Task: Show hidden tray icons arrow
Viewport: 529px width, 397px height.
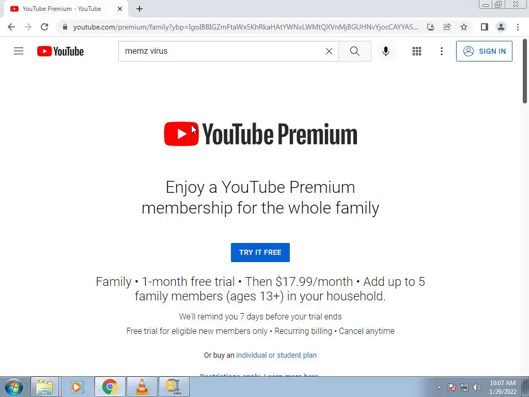Action: [x=439, y=387]
